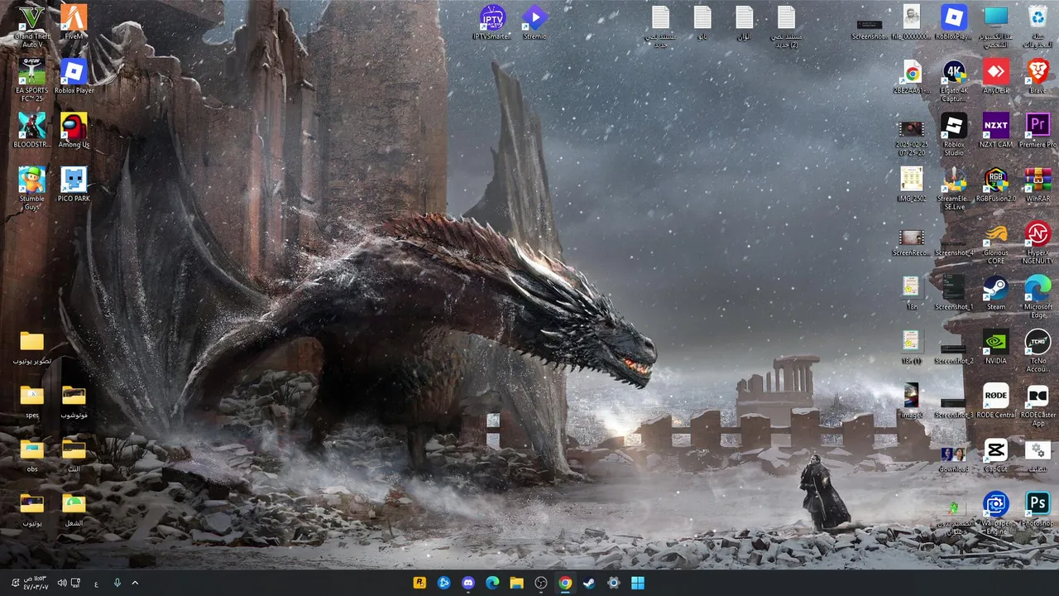Open the Windows Start button
Viewport: 1059px width, 596px height.
pyautogui.click(x=637, y=583)
